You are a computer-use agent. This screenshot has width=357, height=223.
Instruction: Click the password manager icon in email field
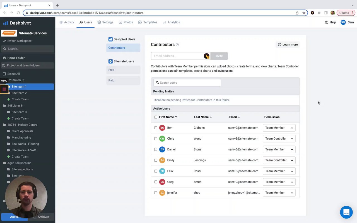click(207, 56)
